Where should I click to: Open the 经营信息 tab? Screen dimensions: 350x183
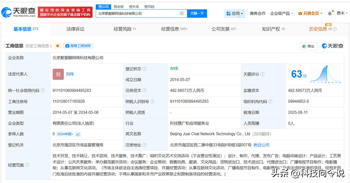point(174,29)
